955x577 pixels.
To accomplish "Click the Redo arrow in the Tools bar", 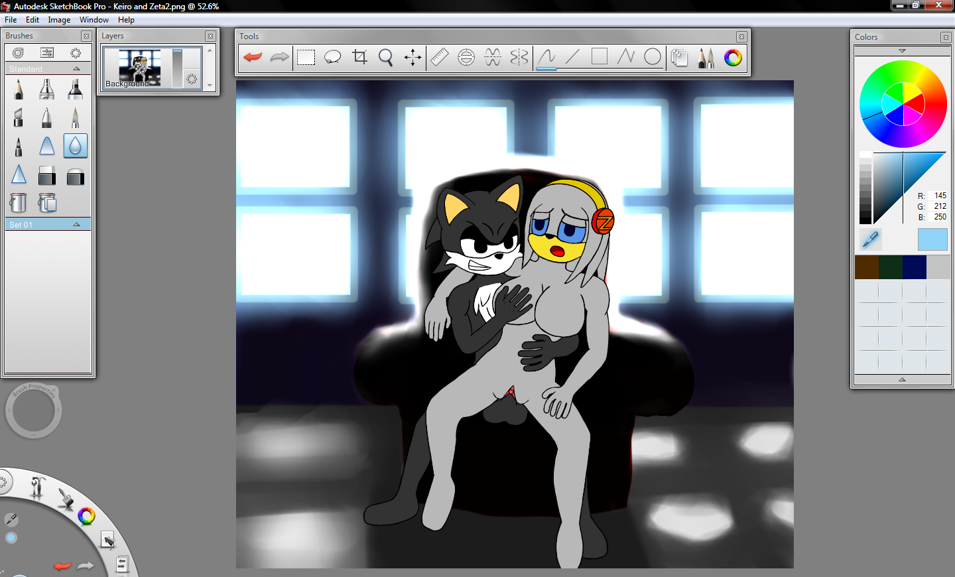I will coord(280,57).
